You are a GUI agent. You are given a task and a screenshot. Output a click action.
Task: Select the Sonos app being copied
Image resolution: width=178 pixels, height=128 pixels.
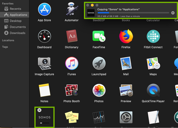[44, 117]
